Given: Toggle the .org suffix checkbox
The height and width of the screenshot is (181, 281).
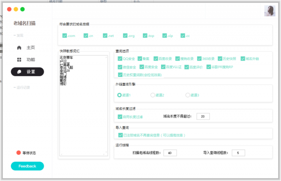Looking at the screenshot, I should pyautogui.click(x=125, y=36).
